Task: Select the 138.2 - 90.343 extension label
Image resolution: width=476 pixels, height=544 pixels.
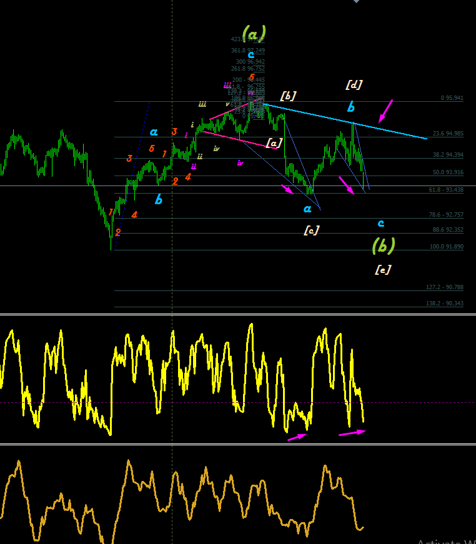Action: pos(444,304)
